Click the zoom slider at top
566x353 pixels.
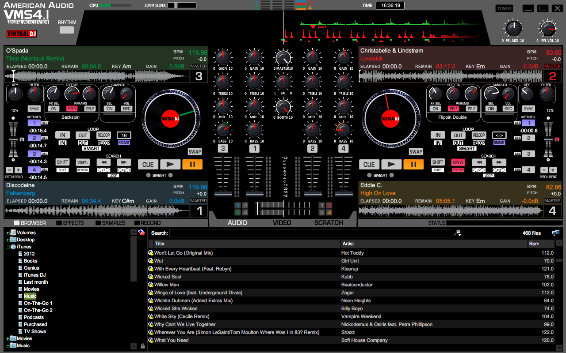[x=182, y=5]
